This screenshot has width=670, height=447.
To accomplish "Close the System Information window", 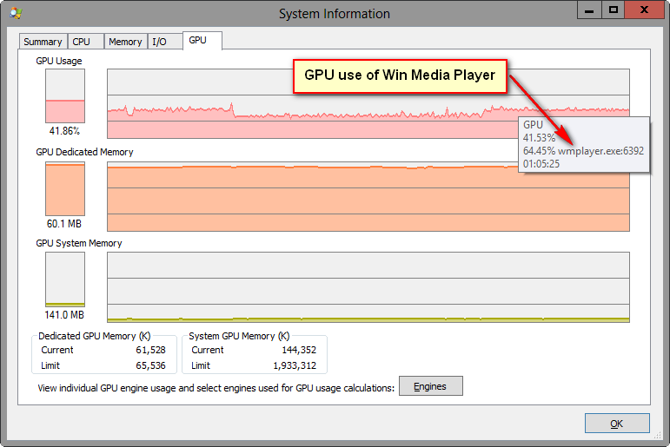I will point(646,10).
